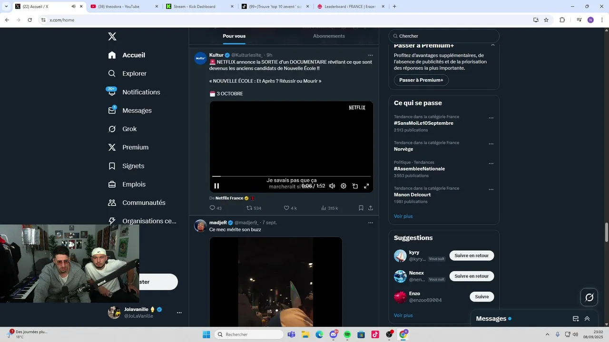This screenshot has width=609, height=342.
Task: Click Passer à Premium+ button
Action: (x=421, y=80)
